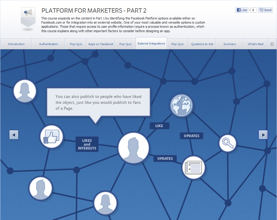Click the central male profile avatar
Image resolution: width=277 pixels, height=220 pixels.
(x=134, y=148)
